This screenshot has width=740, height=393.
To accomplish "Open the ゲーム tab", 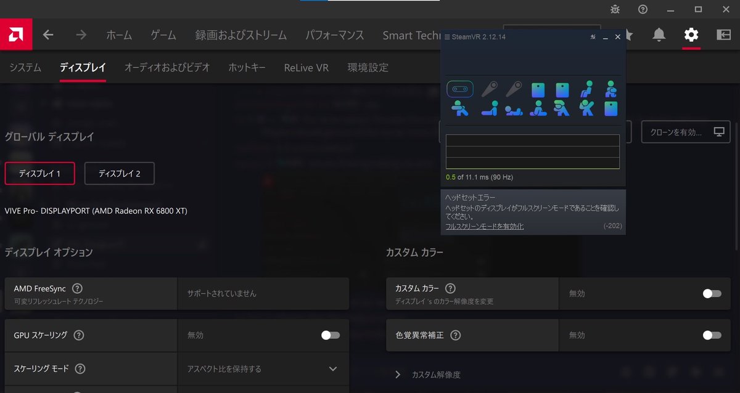I will coord(163,35).
